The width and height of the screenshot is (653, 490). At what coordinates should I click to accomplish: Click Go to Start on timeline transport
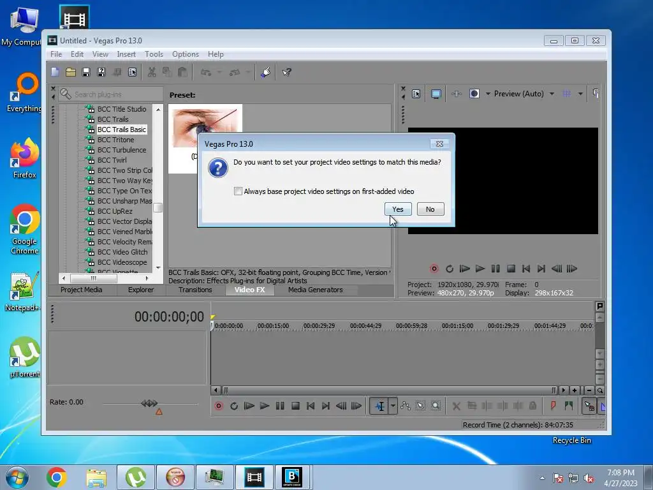311,406
